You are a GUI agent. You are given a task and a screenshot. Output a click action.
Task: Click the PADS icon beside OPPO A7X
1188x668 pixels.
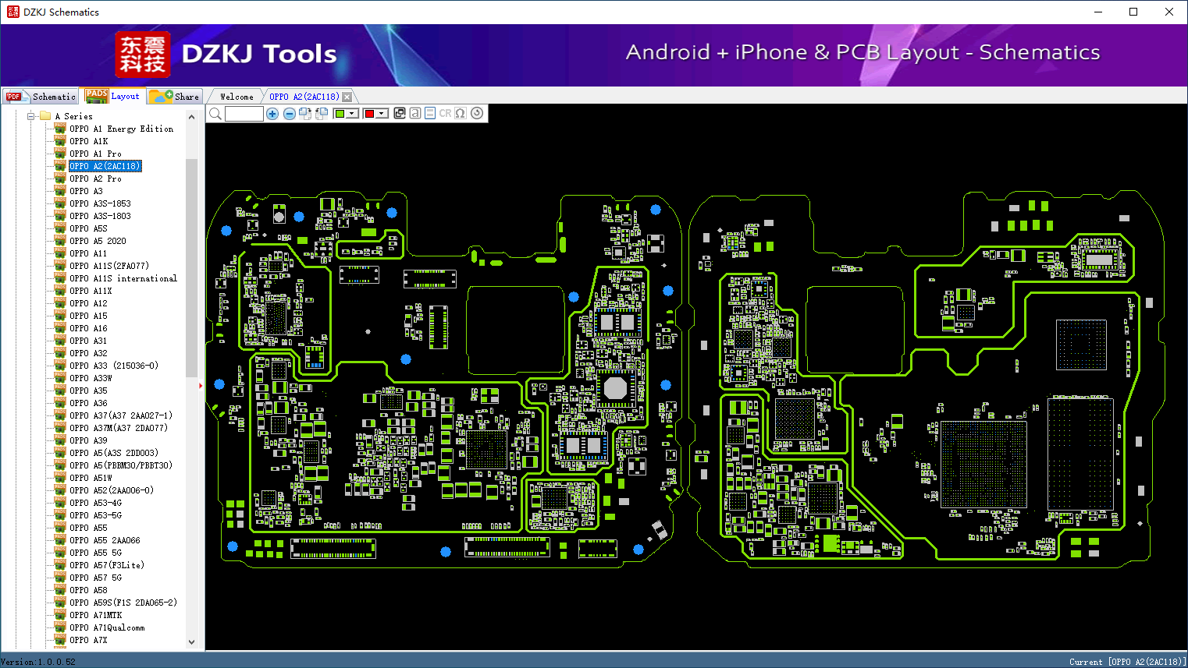[x=60, y=640]
